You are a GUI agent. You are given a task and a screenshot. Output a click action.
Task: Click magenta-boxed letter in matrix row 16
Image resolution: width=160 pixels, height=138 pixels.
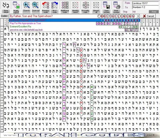[64, 108]
